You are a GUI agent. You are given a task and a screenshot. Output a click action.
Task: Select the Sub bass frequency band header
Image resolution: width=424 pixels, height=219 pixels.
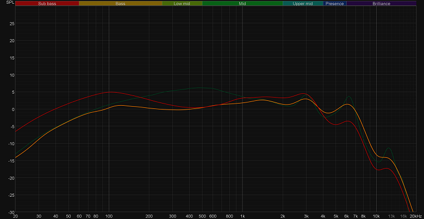(47, 3)
